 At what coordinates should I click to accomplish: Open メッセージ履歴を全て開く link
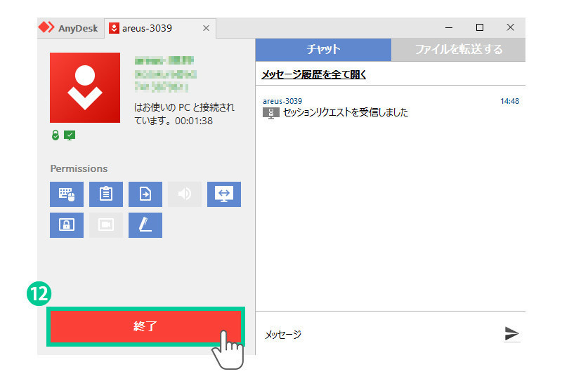click(x=314, y=74)
